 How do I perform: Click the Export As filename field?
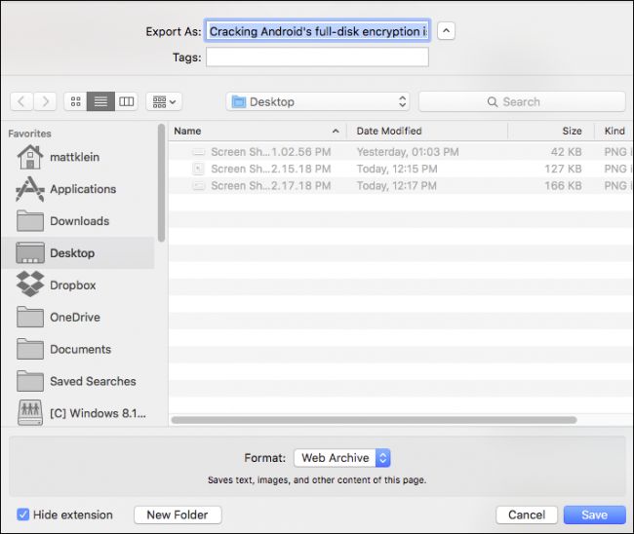tap(317, 31)
